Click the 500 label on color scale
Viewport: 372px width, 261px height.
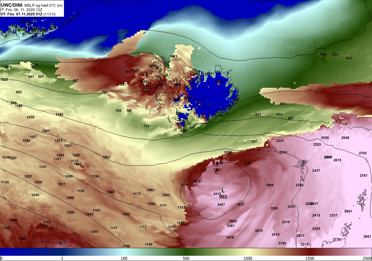click(186, 258)
